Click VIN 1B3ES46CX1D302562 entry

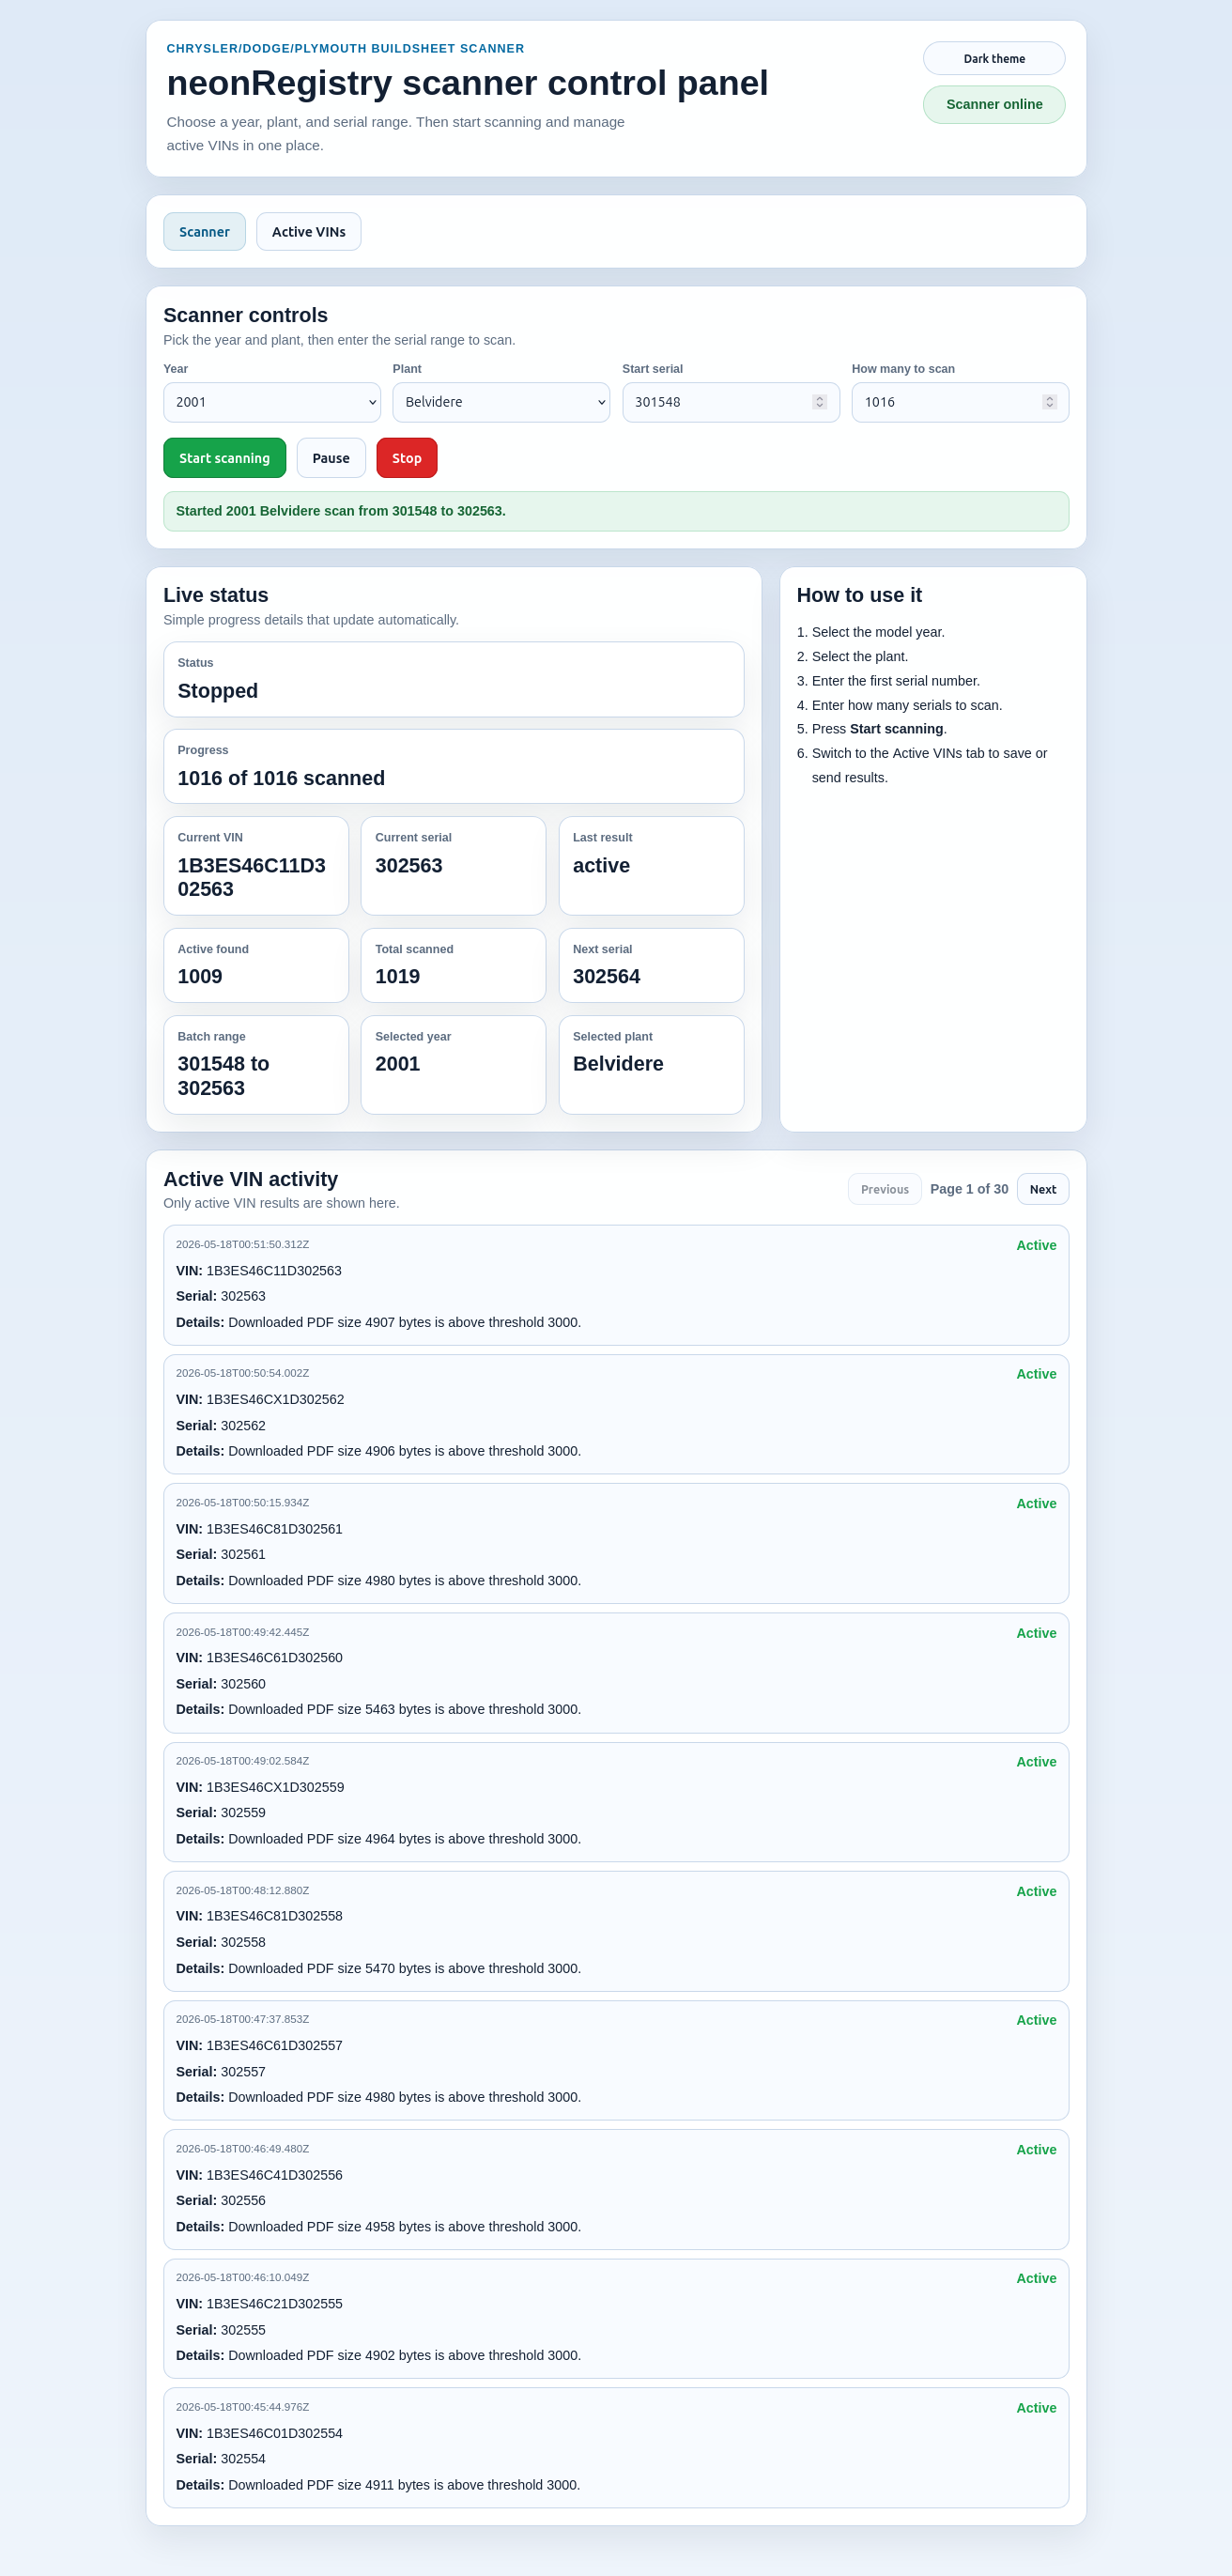pyautogui.click(x=260, y=1400)
